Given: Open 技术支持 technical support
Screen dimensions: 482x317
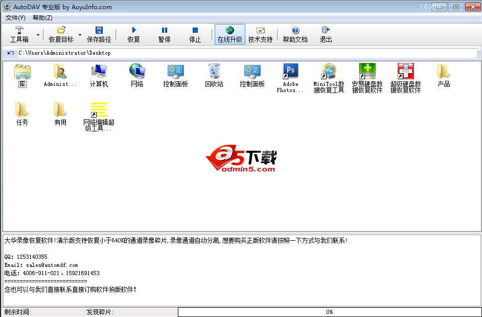Looking at the screenshot, I should (260, 34).
